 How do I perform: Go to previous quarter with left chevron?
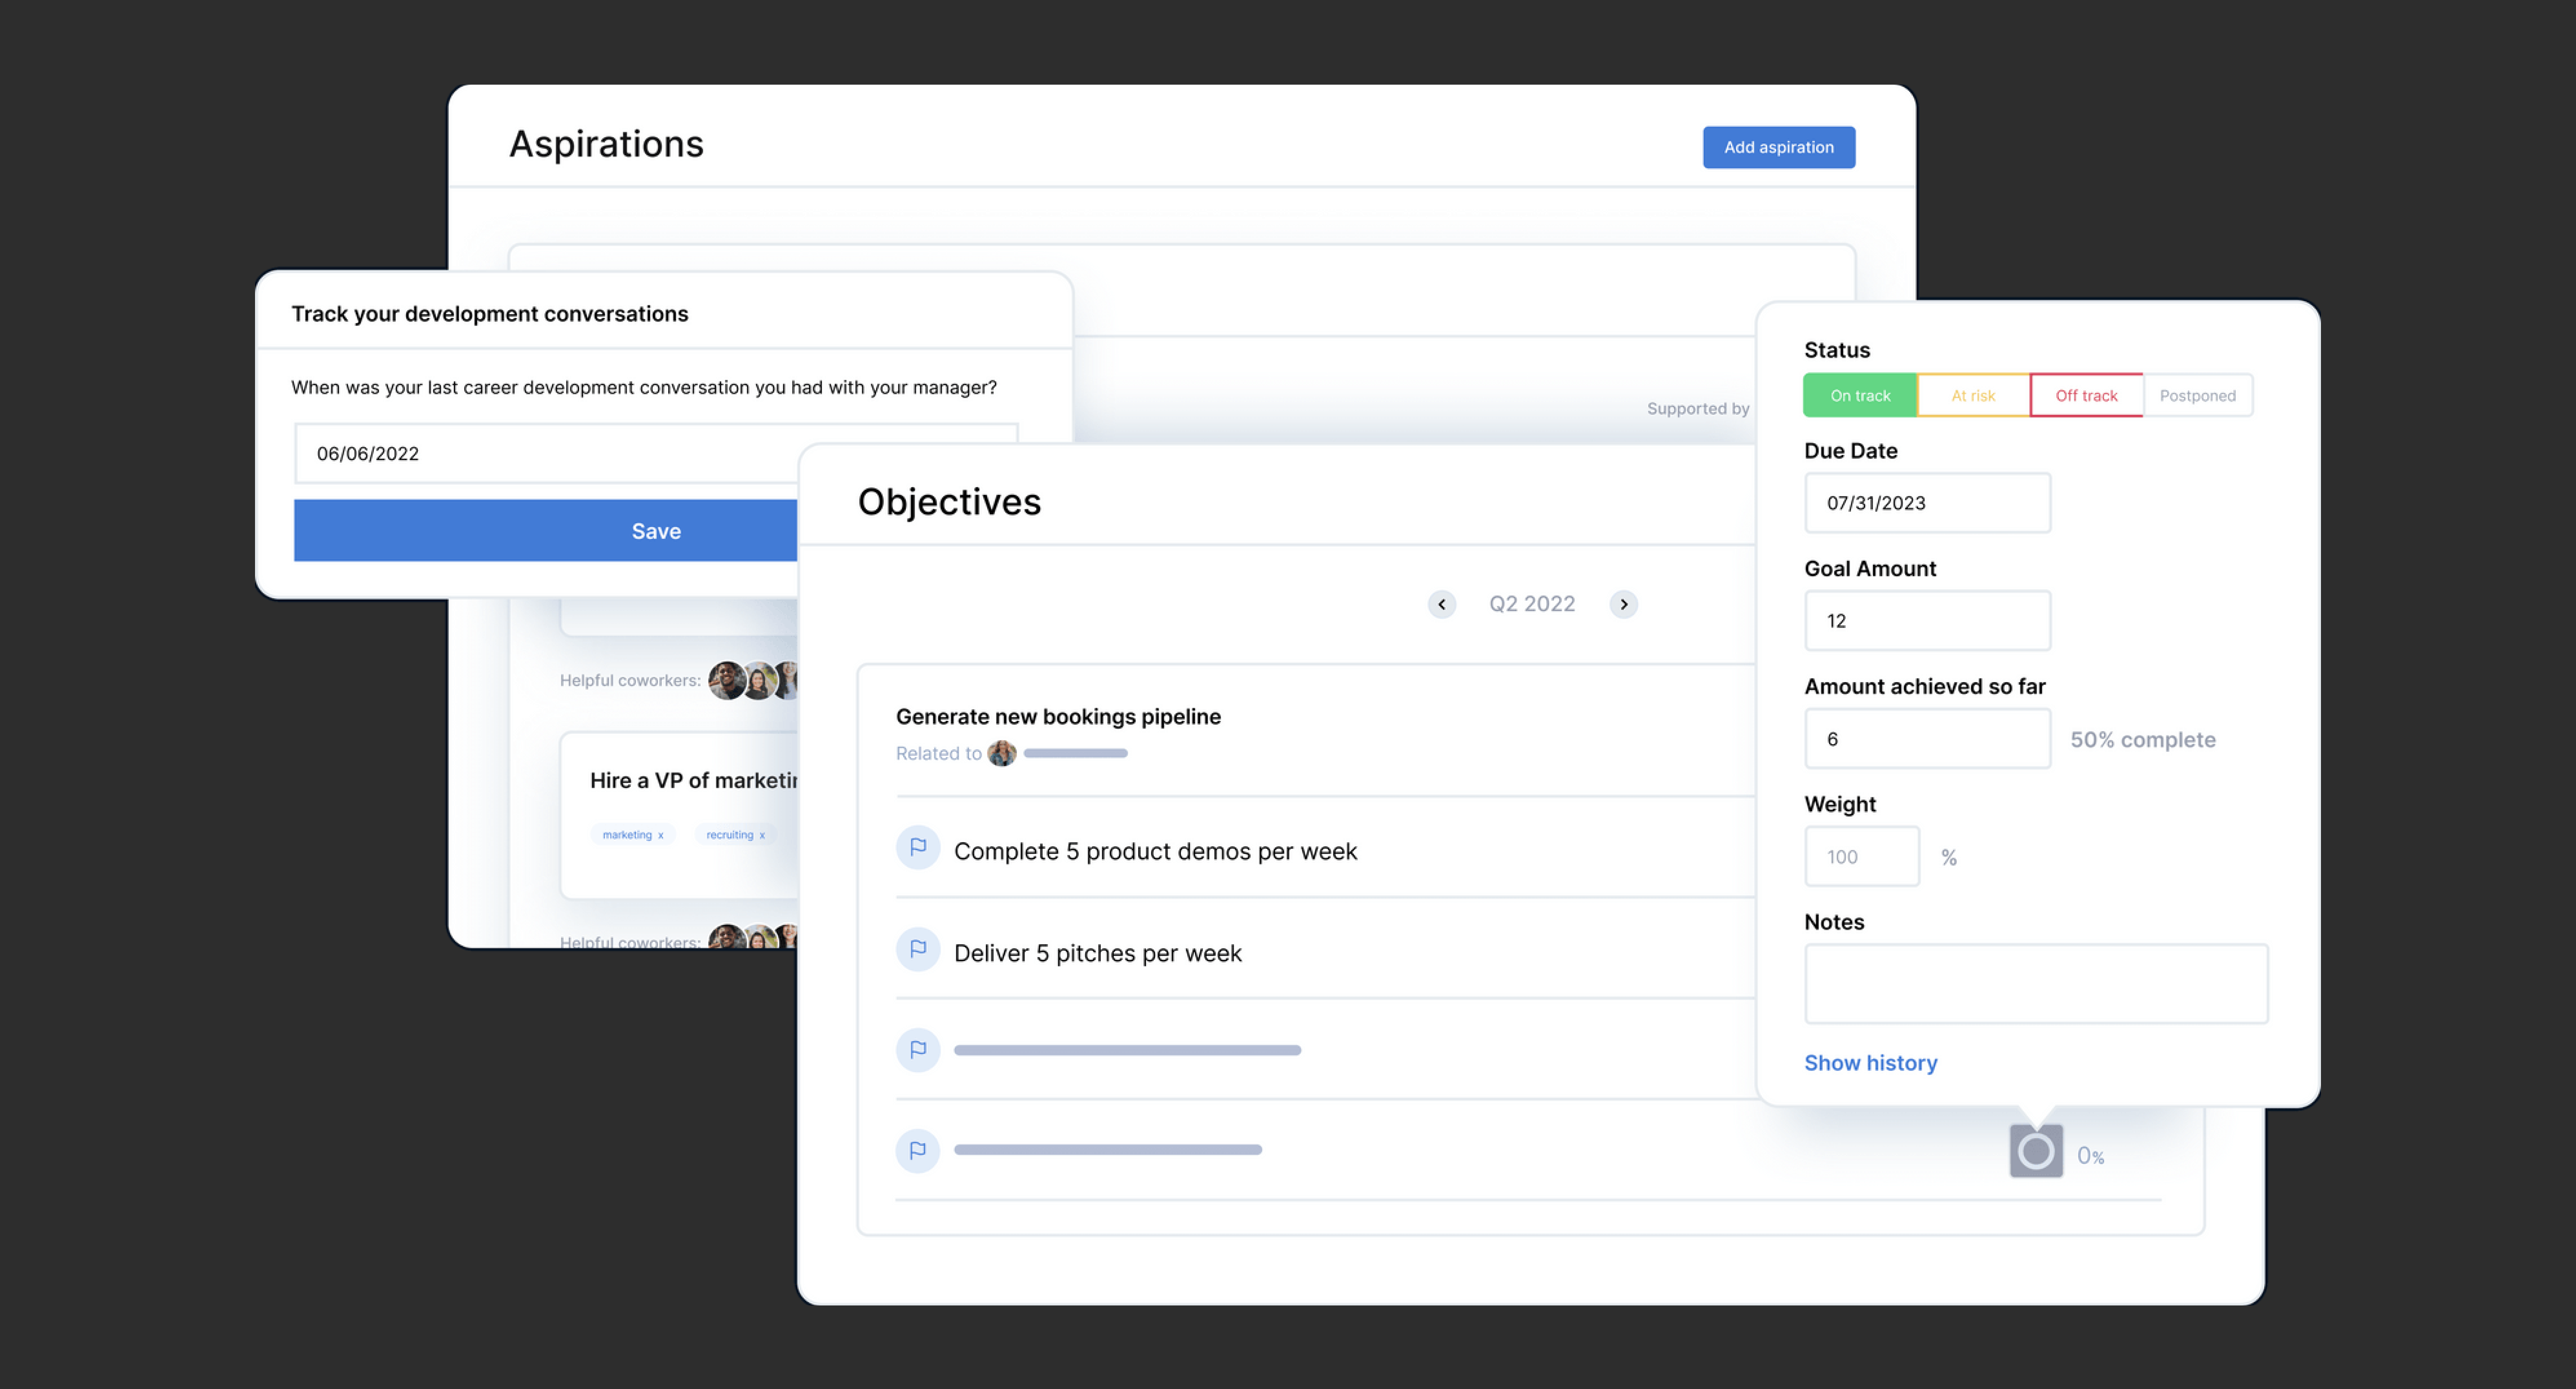pos(1441,604)
